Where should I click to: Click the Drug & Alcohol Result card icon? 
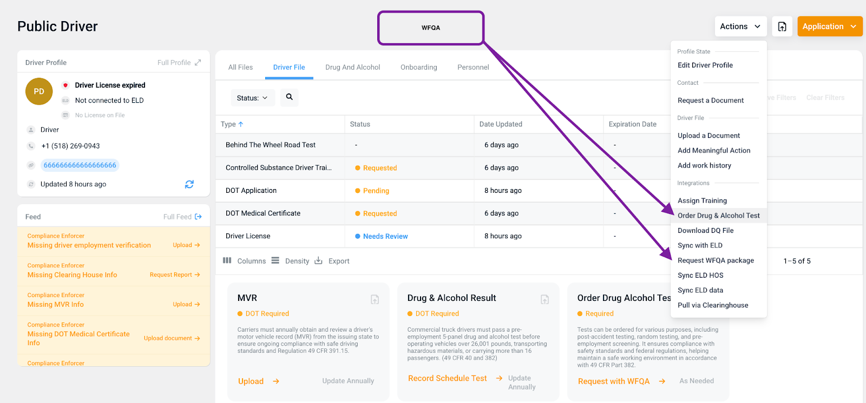coord(544,299)
